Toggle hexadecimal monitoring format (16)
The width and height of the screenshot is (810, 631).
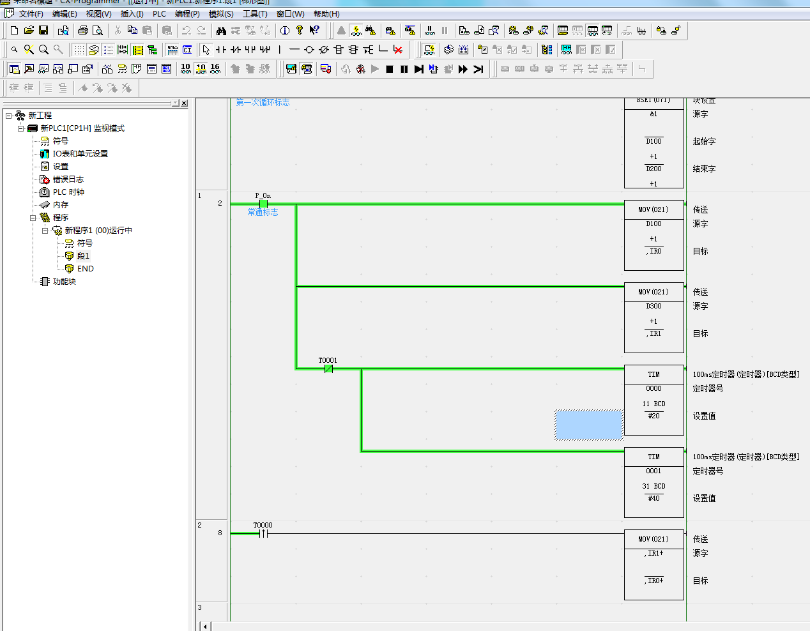tap(215, 68)
